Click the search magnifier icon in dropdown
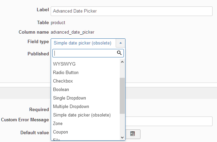Screen dimensions: 217x142 [x=119, y=53]
